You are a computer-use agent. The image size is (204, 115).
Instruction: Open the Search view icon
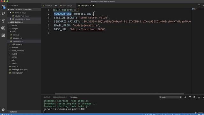3,13
